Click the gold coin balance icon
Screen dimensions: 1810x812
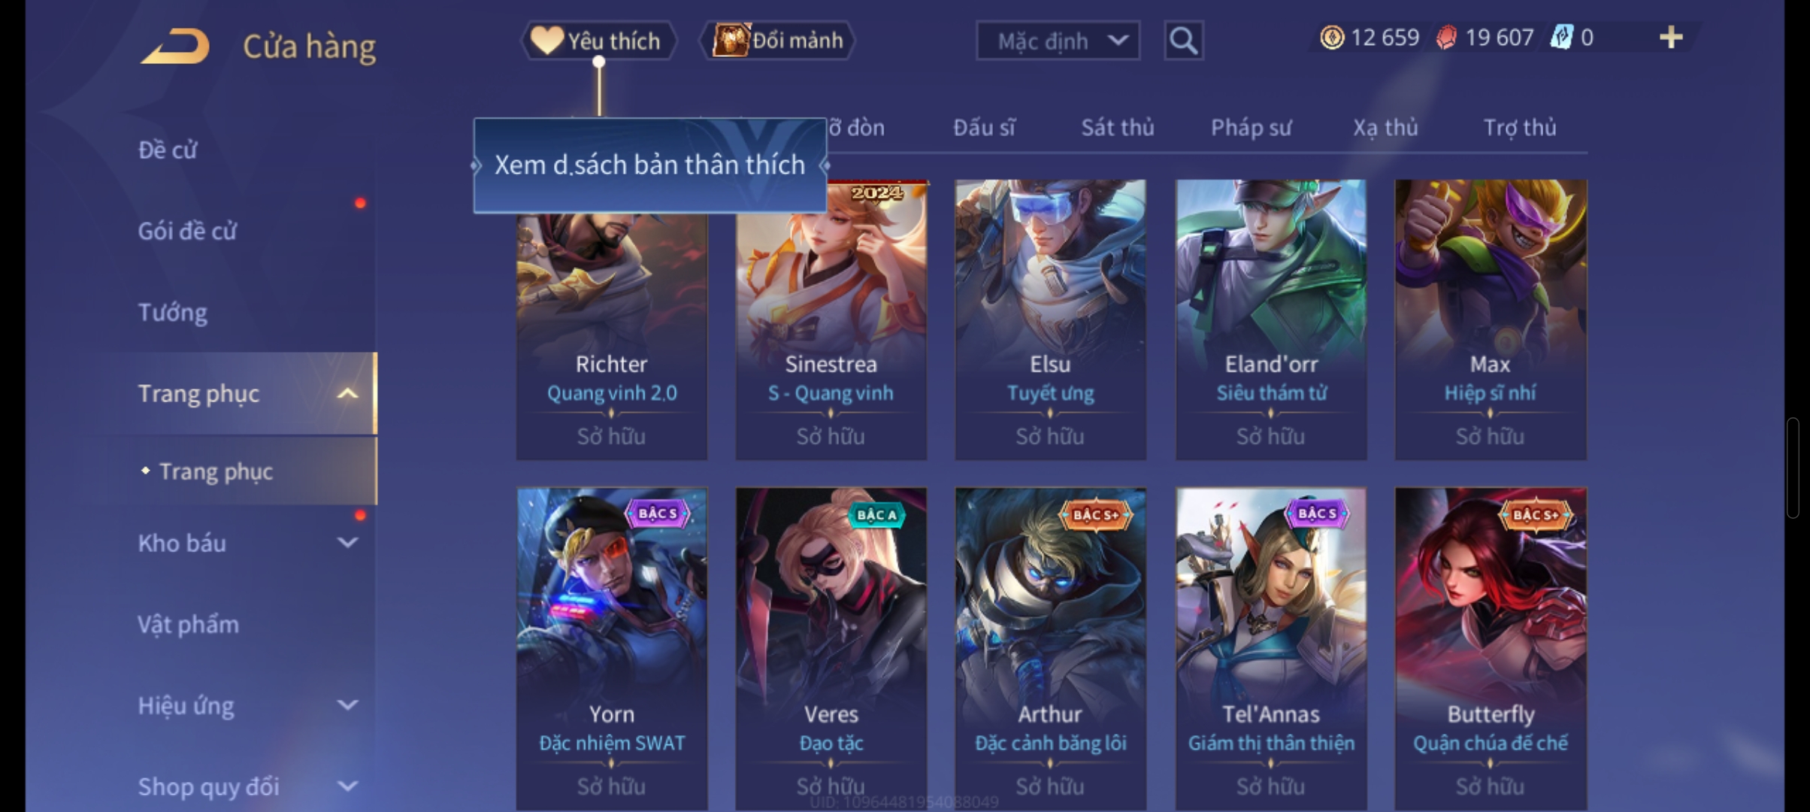[x=1331, y=38]
